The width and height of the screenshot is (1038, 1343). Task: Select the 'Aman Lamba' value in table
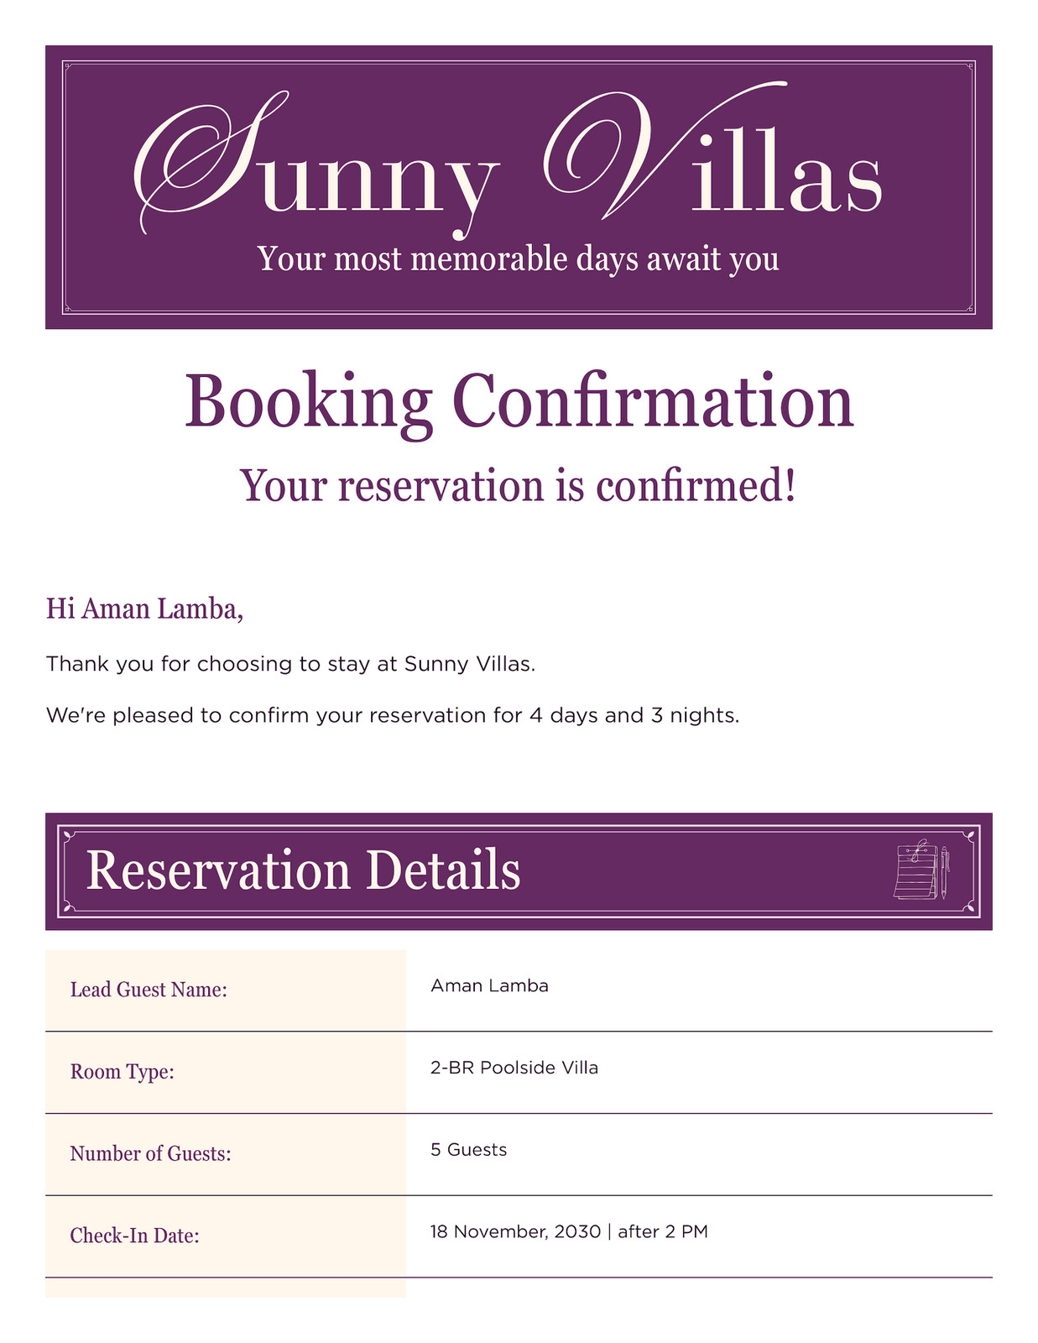click(489, 986)
